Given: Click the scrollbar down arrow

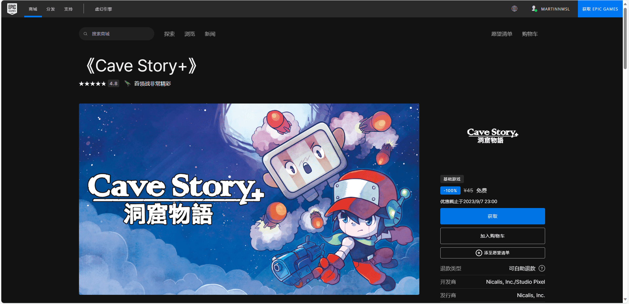Looking at the screenshot, I should pos(625,299).
